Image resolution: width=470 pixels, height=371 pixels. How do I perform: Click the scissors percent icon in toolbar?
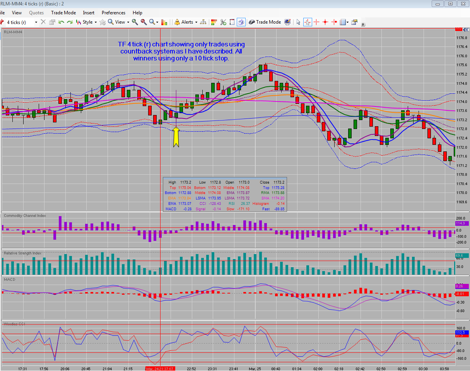[x=223, y=22]
